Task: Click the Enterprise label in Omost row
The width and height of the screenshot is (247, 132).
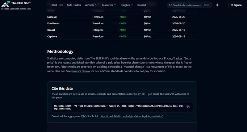Action: point(98,30)
